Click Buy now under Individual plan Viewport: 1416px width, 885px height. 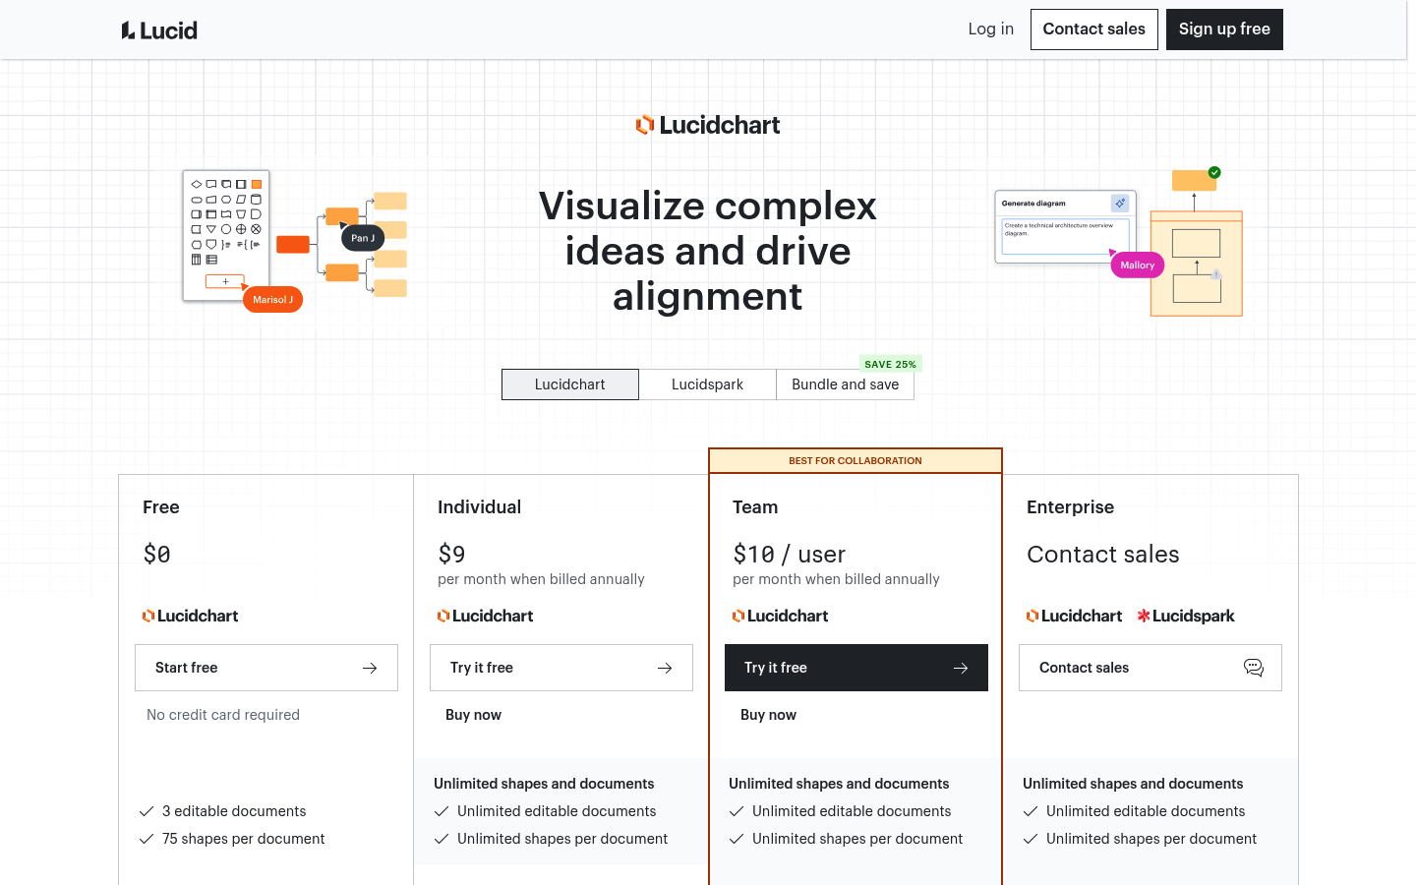point(473,715)
